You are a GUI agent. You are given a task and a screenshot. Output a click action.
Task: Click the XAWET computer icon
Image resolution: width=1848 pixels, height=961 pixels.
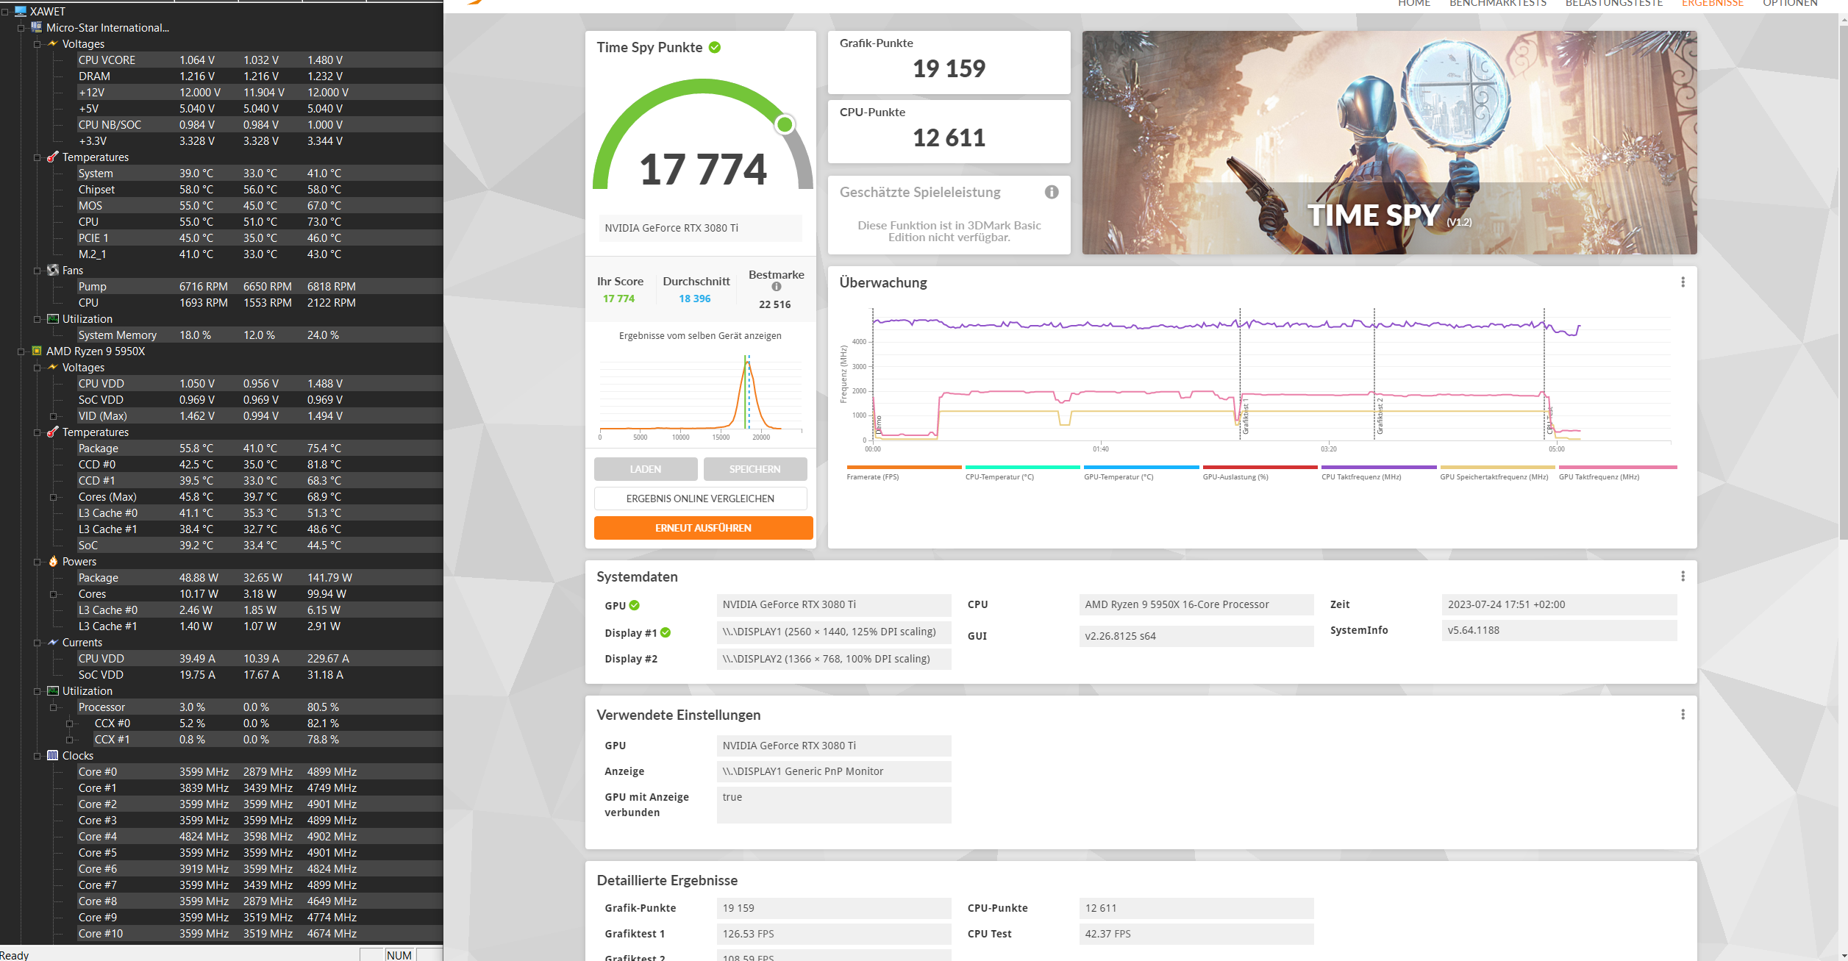(x=21, y=11)
